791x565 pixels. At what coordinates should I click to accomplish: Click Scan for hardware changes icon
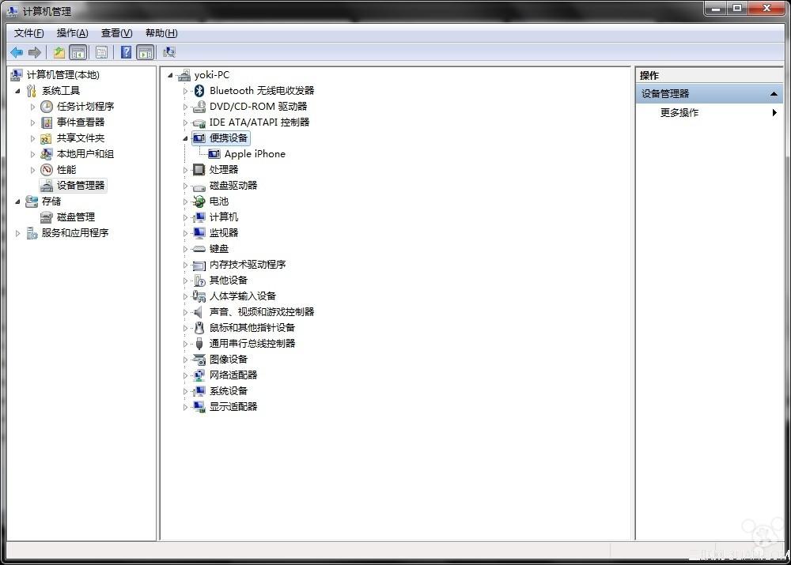pyautogui.click(x=168, y=52)
